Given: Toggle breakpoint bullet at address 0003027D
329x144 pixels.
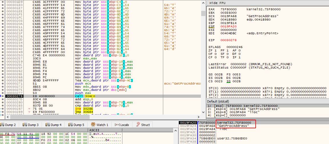Looking at the screenshot, I should 2,99.
